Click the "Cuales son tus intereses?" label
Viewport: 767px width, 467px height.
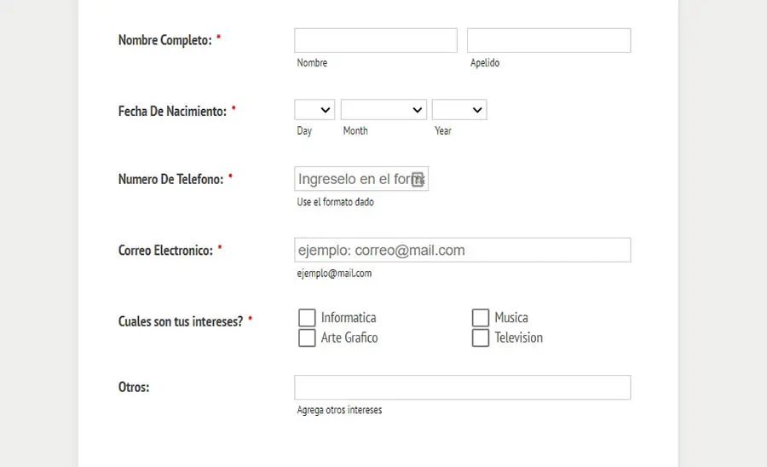[180, 321]
